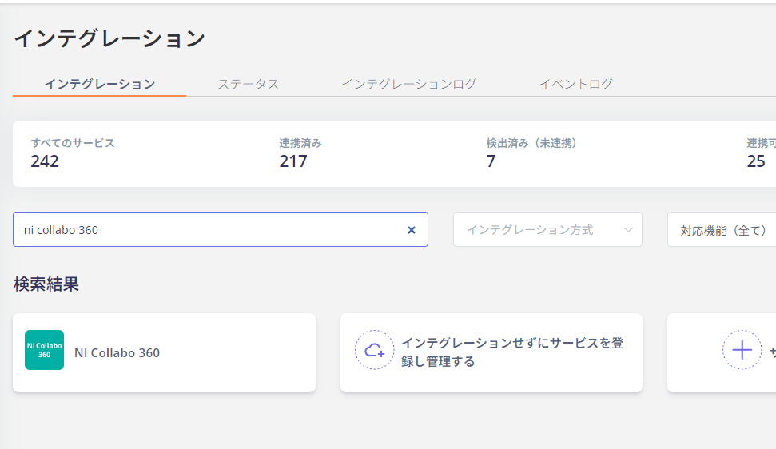Open the NI Collabo 360 result card
This screenshot has height=449, width=776.
[x=165, y=352]
